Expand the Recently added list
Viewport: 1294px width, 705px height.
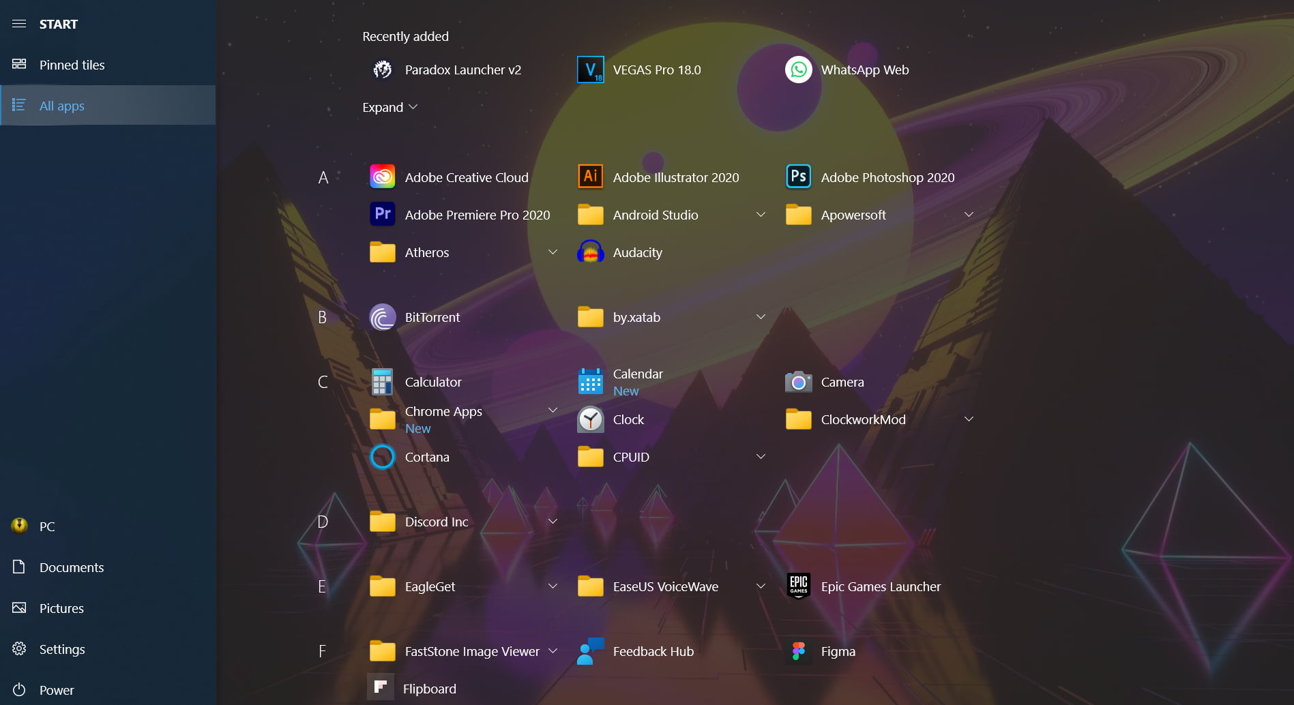[390, 107]
